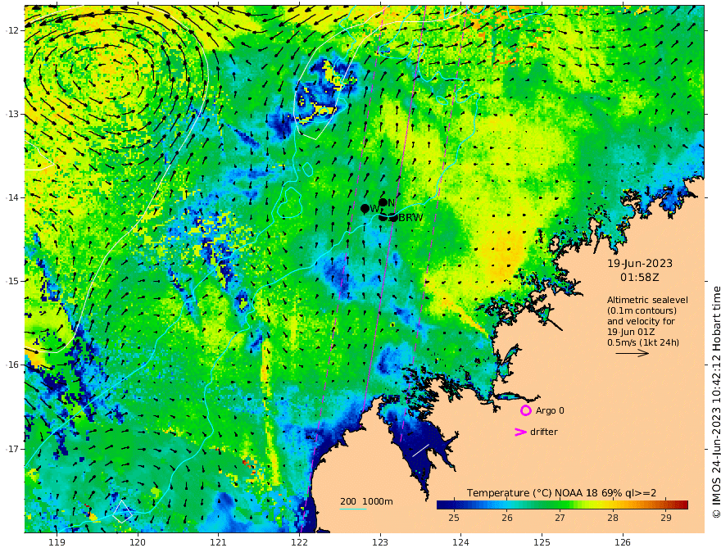Click latitude axis label -16
721x557 pixels.
(12, 365)
